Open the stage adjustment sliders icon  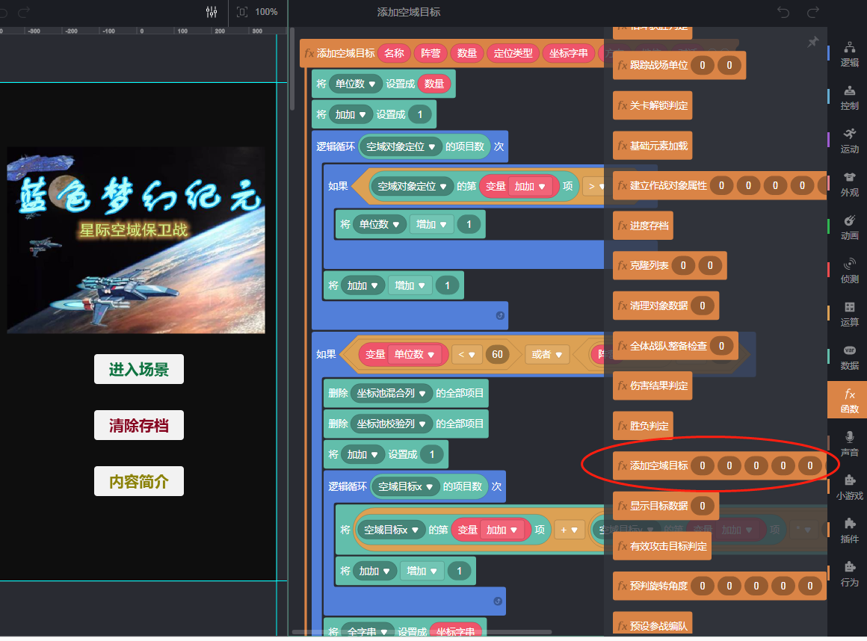(x=212, y=12)
